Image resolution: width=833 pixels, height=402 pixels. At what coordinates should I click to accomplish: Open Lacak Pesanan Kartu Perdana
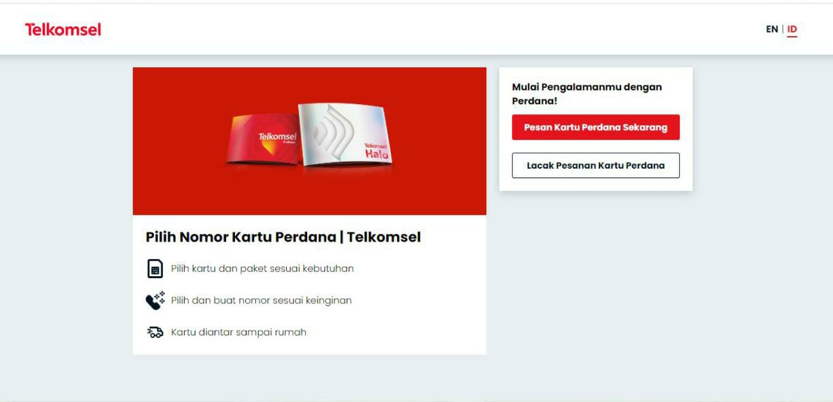(x=595, y=165)
